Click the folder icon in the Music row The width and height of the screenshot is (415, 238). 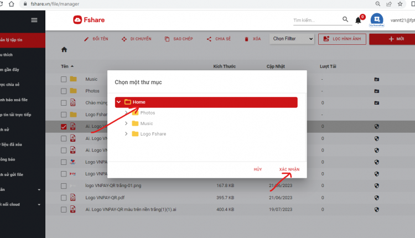coord(73,79)
